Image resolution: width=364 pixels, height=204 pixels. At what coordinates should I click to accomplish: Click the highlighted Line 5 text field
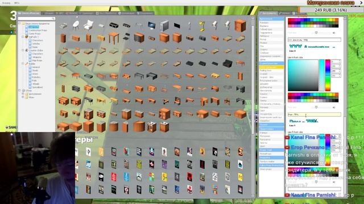tap(315, 114)
